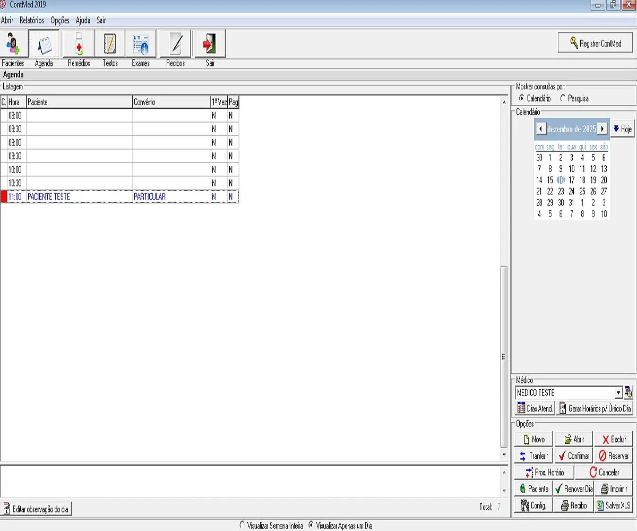The height and width of the screenshot is (531, 637).
Task: Click Gerar Horários p/ Único Dia
Action: click(x=595, y=408)
